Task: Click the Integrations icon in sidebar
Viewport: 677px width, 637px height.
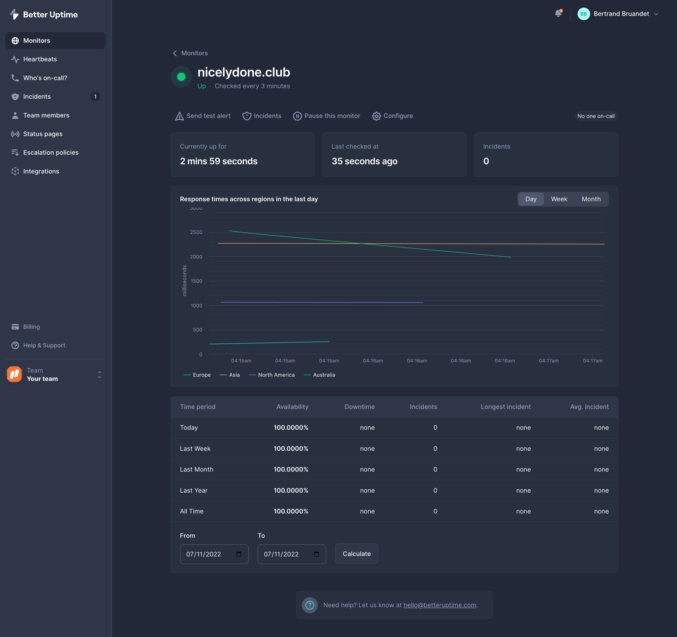Action: (15, 171)
